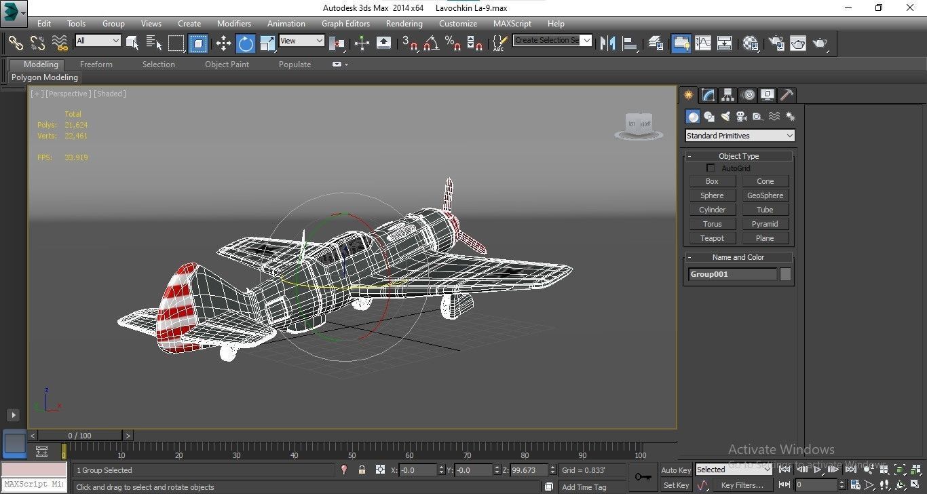This screenshot has height=494, width=927.
Task: Toggle Auto Key mode
Action: click(x=676, y=470)
